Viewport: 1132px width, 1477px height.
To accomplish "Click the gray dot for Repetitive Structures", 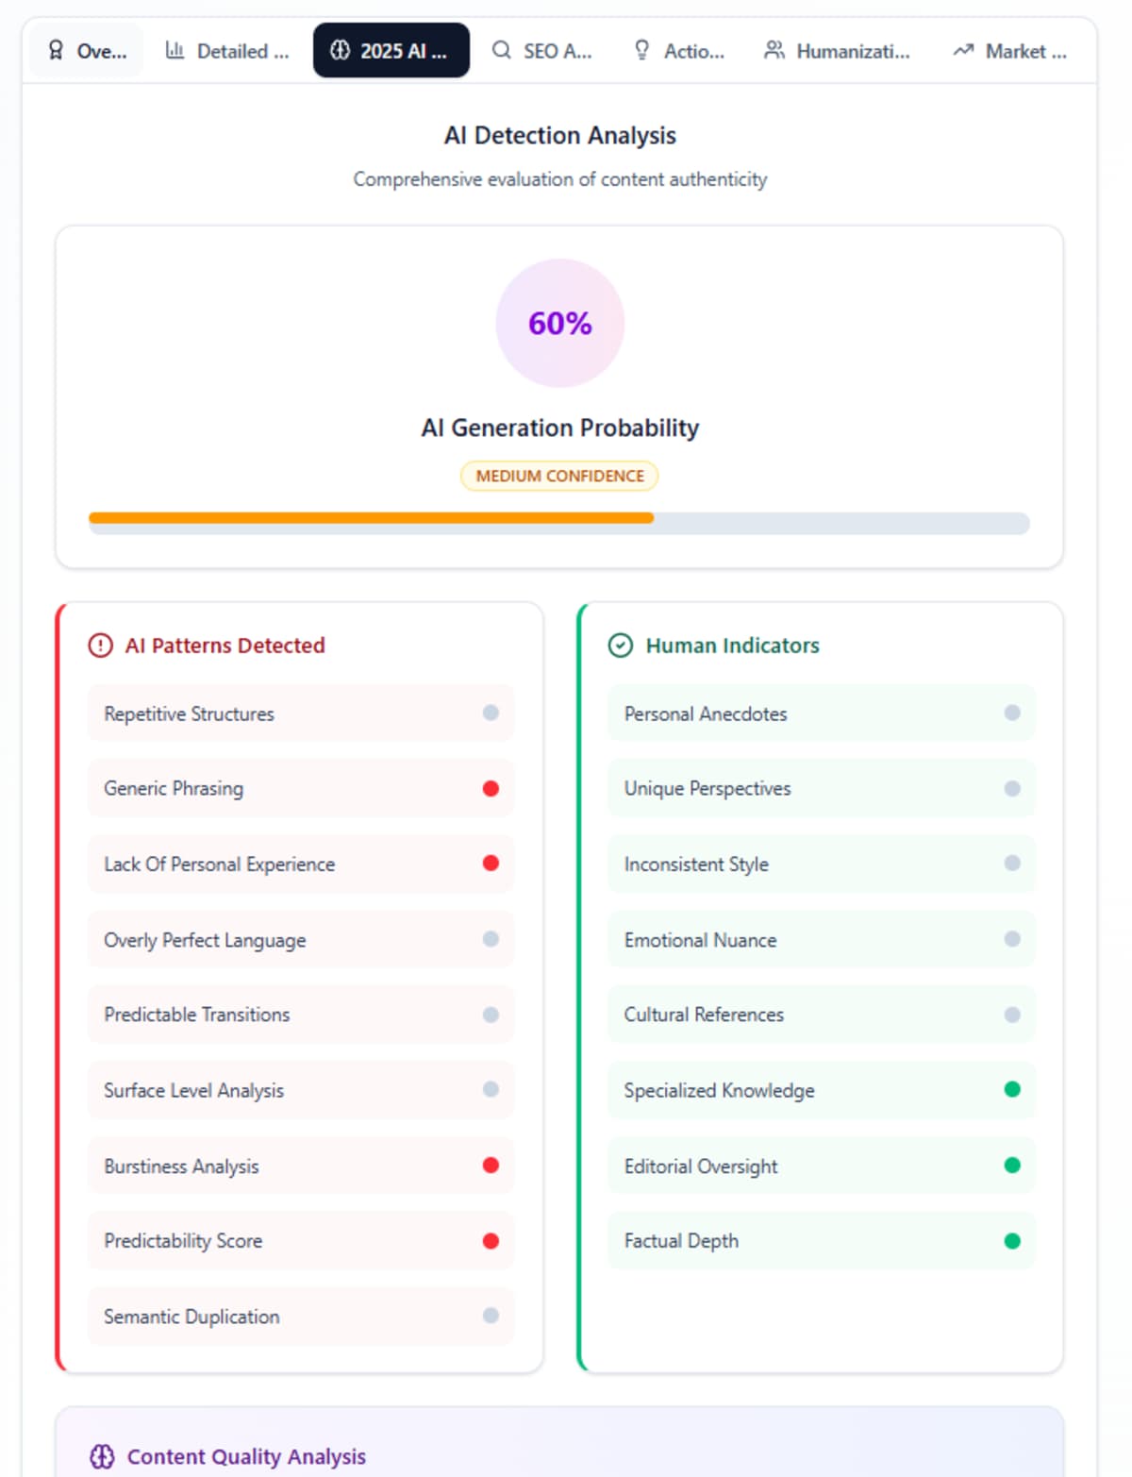I will [491, 713].
